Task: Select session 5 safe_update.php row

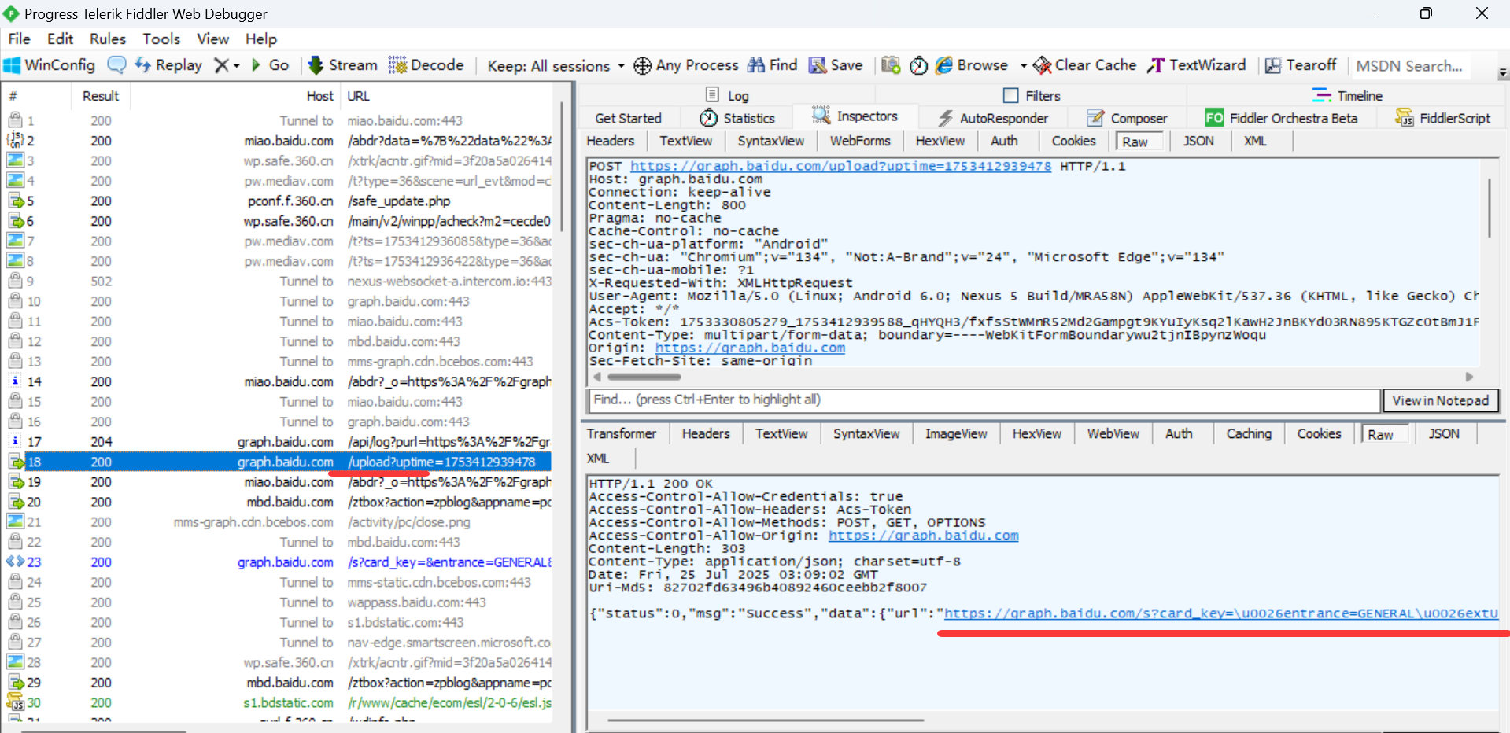Action: (x=279, y=201)
